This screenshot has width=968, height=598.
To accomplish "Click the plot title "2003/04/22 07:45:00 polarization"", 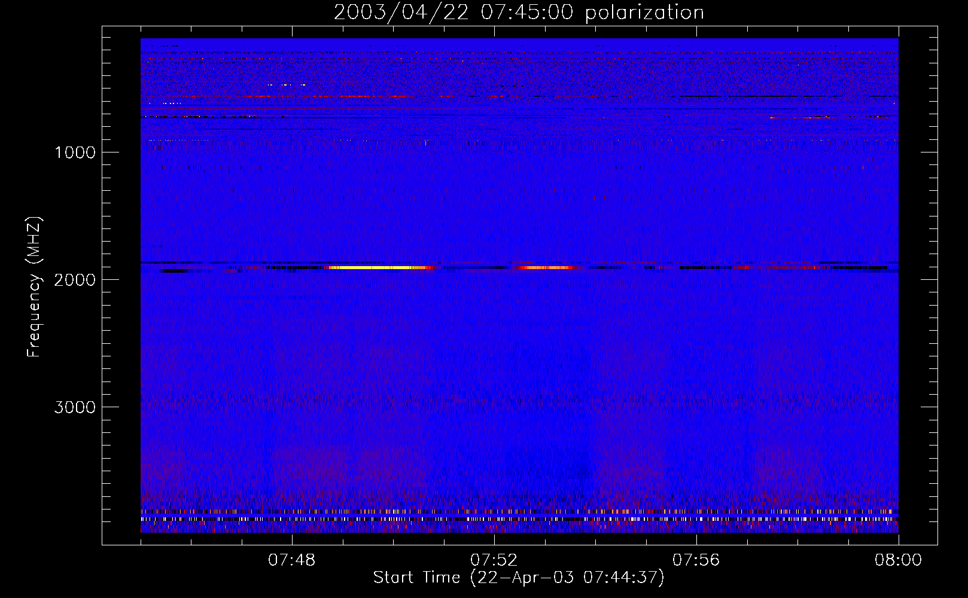I will 519,12.
